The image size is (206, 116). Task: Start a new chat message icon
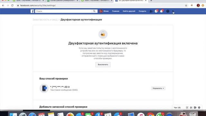click(187, 107)
